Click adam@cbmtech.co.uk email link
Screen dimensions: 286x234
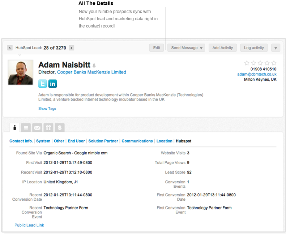point(257,74)
